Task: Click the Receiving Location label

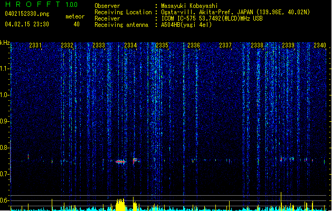Action: [x=123, y=12]
